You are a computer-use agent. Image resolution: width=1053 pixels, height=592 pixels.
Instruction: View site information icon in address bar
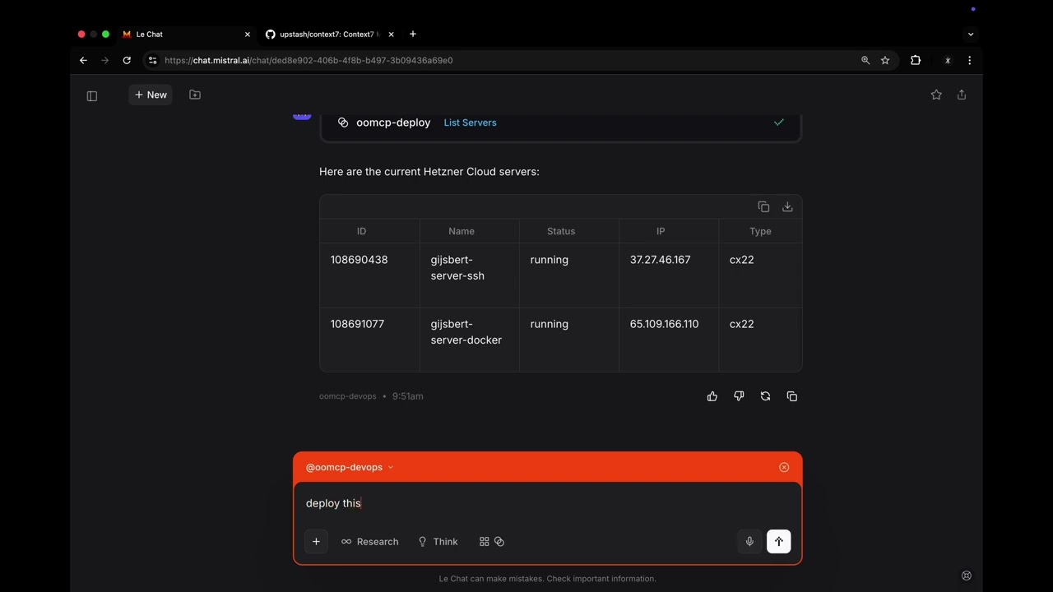coord(152,60)
